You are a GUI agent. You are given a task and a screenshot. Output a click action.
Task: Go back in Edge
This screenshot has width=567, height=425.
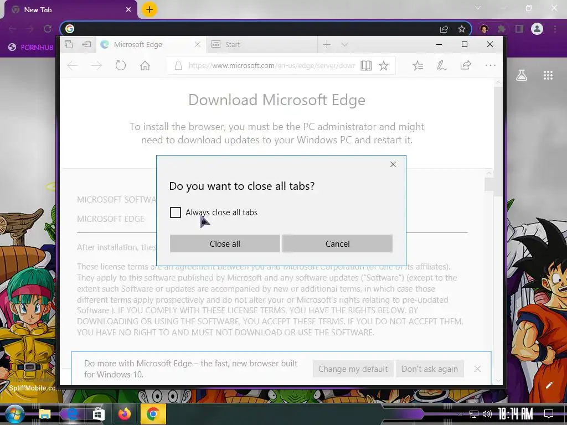[73, 66]
